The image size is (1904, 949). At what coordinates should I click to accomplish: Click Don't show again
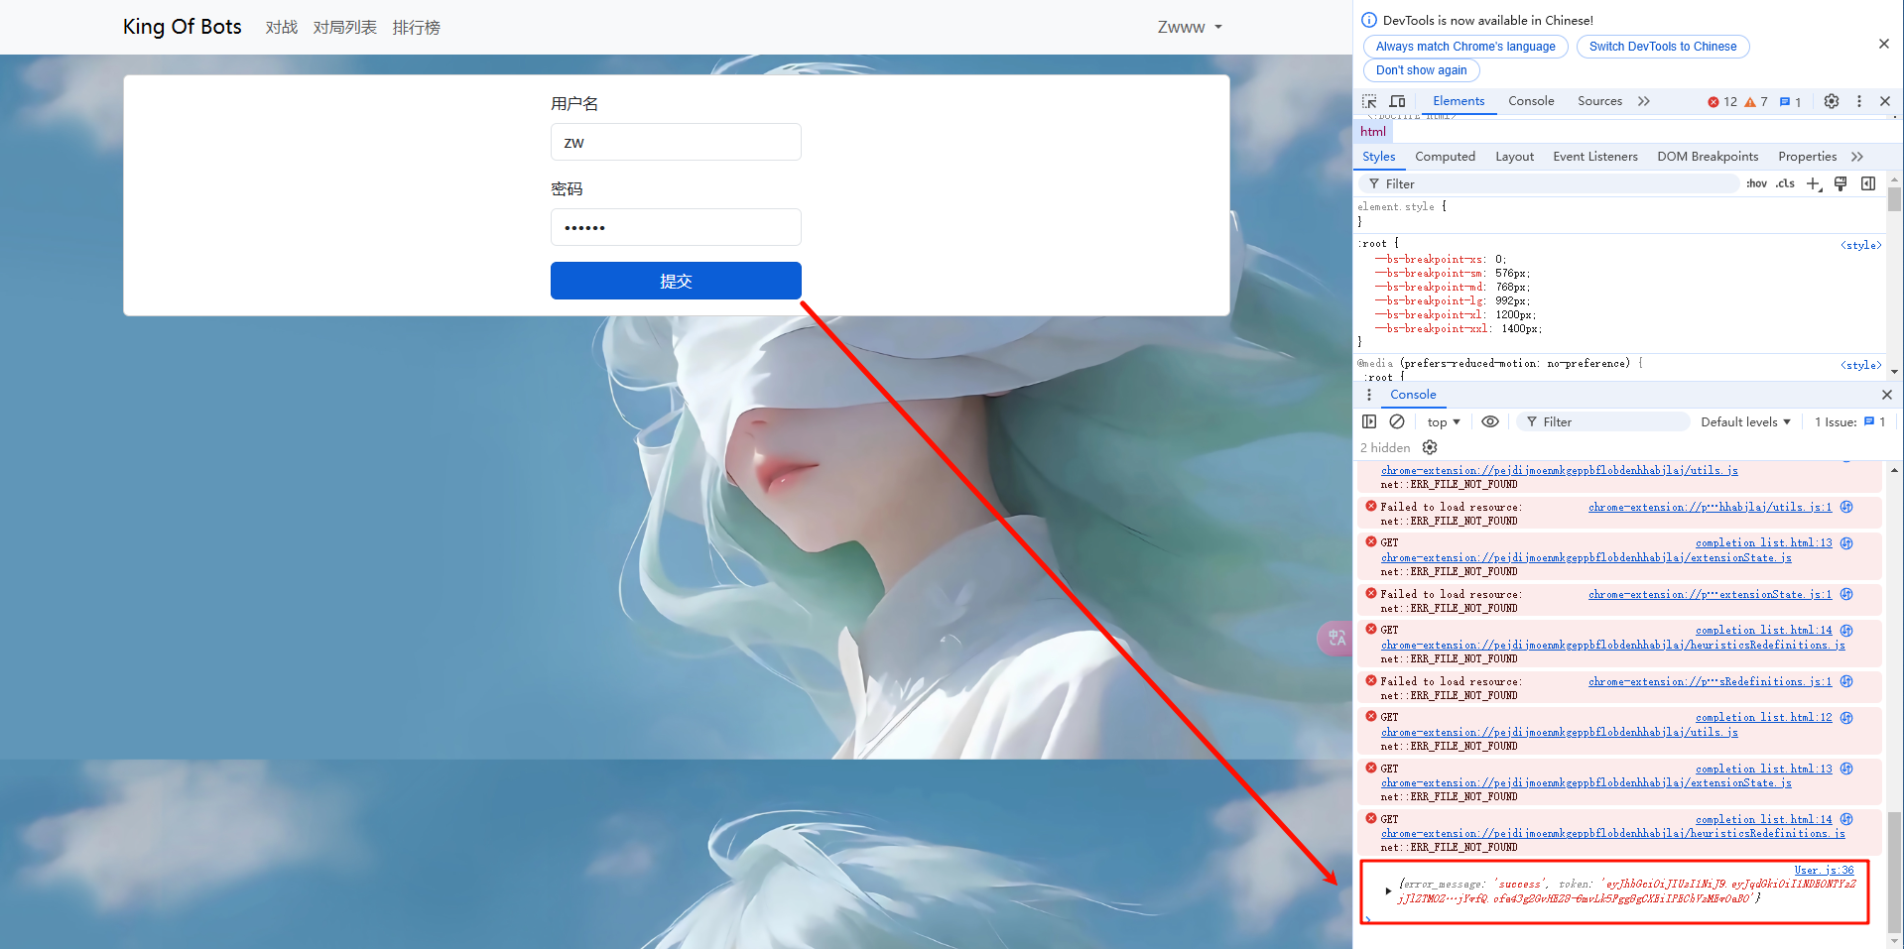[1421, 70]
